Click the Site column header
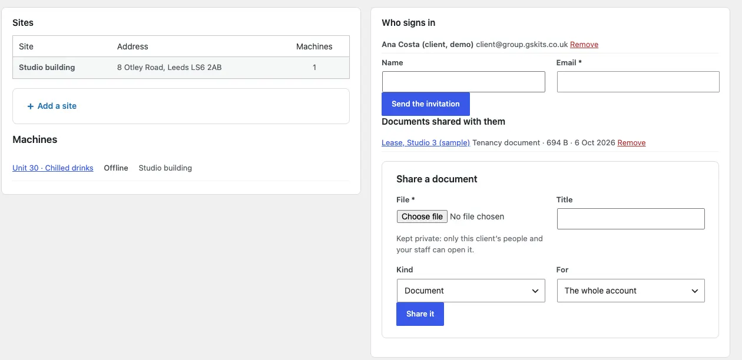The height and width of the screenshot is (360, 742). click(26, 46)
